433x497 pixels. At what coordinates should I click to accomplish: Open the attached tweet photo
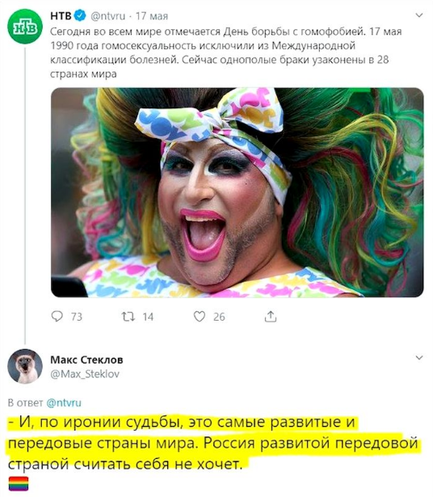click(x=238, y=192)
